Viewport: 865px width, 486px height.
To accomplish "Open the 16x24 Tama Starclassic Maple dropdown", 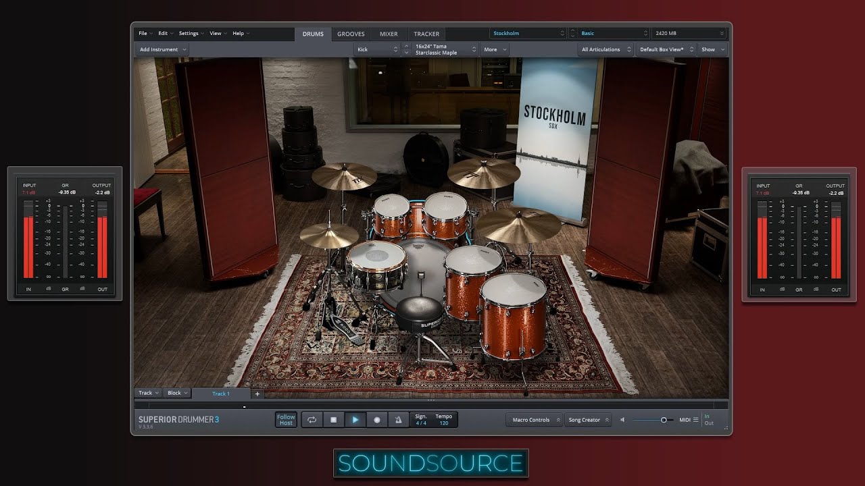I will 445,49.
